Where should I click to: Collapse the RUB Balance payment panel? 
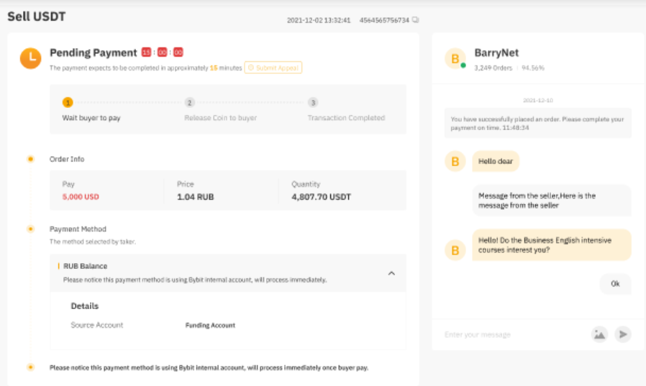tap(391, 273)
